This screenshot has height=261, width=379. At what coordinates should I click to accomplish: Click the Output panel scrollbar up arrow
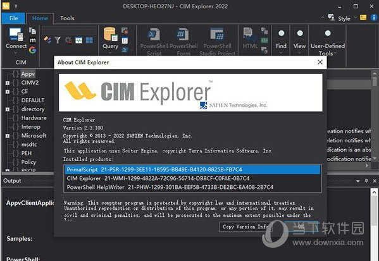tap(374, 192)
